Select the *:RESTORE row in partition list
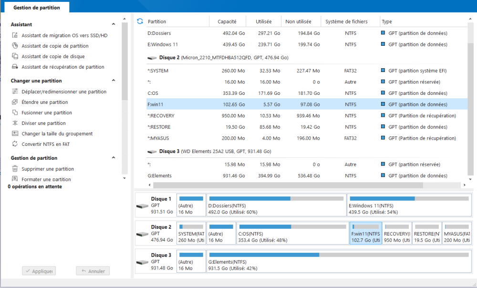The image size is (477, 288). point(307,127)
